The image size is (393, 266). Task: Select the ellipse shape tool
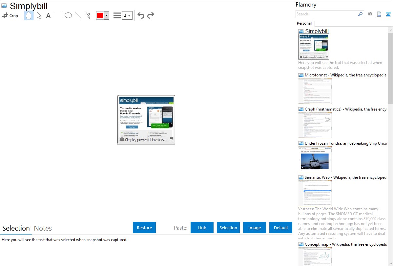pyautogui.click(x=68, y=15)
